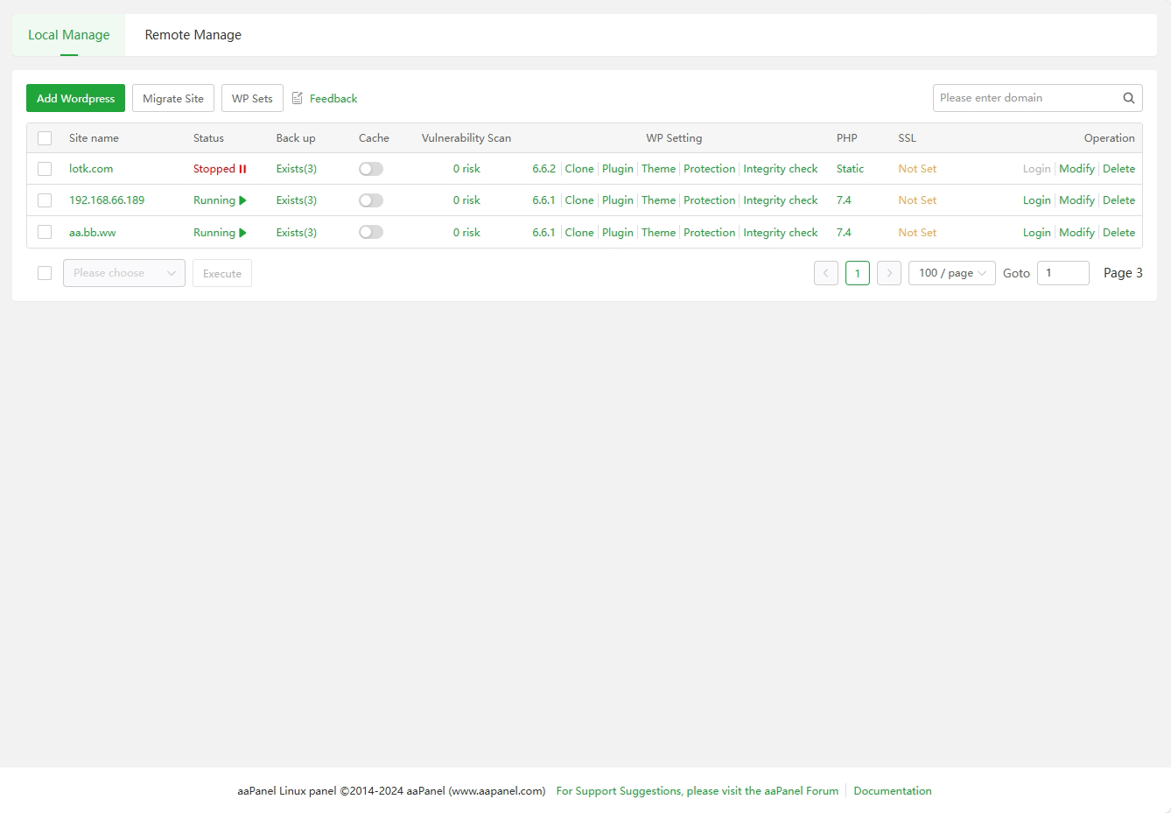Click the green play icon for aa.bb.ww
Viewport: 1171px width, 813px height.
pyautogui.click(x=242, y=233)
